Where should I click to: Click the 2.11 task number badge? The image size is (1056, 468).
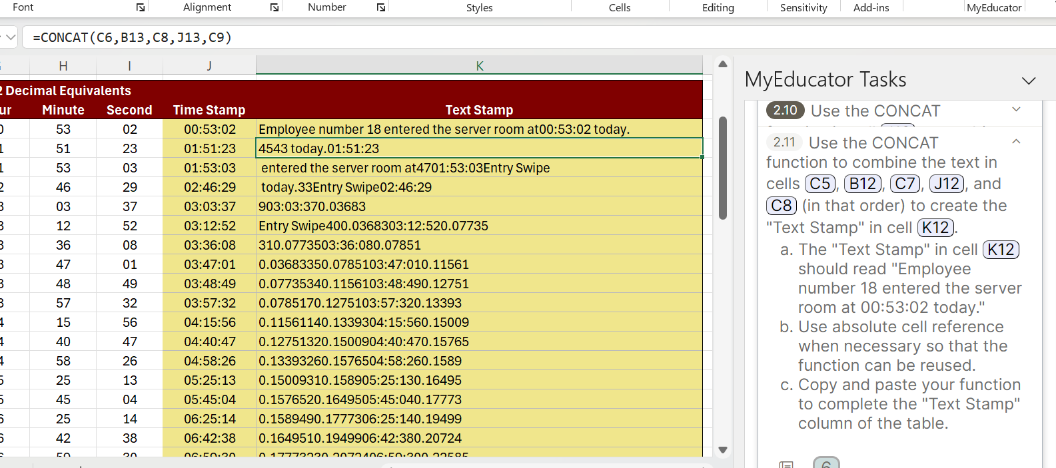point(785,142)
